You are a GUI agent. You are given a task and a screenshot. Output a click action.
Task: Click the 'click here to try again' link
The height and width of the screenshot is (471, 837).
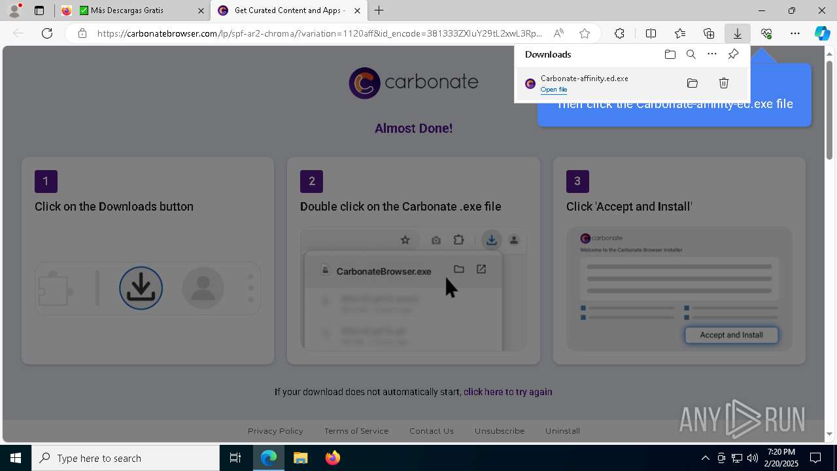tap(508, 392)
